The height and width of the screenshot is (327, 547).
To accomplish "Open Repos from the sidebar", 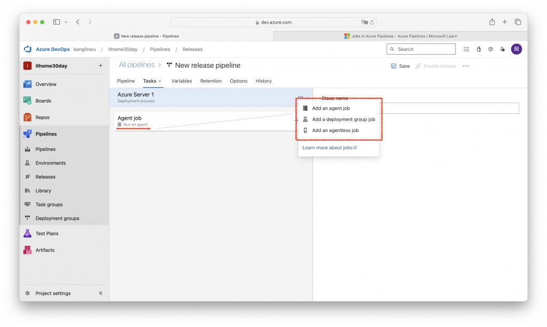I will [x=42, y=117].
